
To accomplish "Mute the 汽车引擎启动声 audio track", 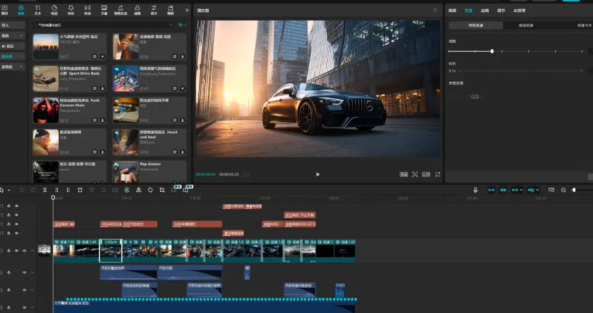I will (24, 272).
